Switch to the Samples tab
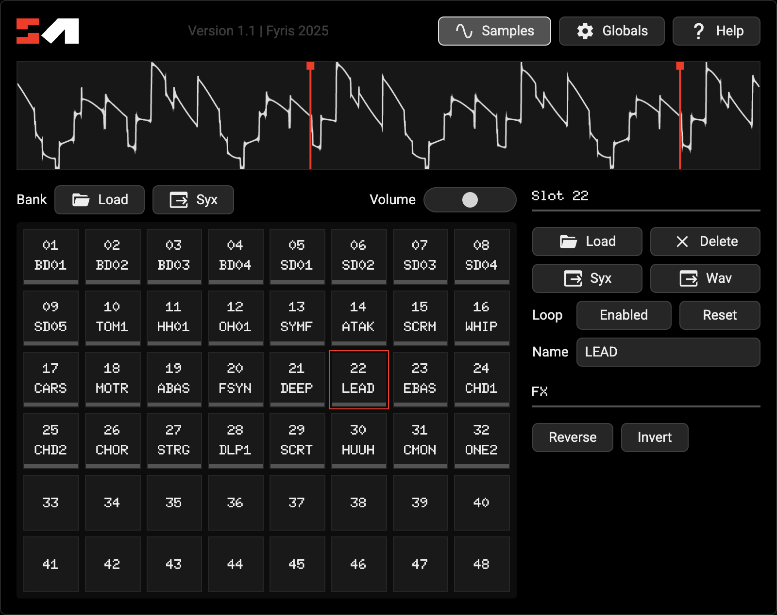The height and width of the screenshot is (615, 777). click(494, 31)
